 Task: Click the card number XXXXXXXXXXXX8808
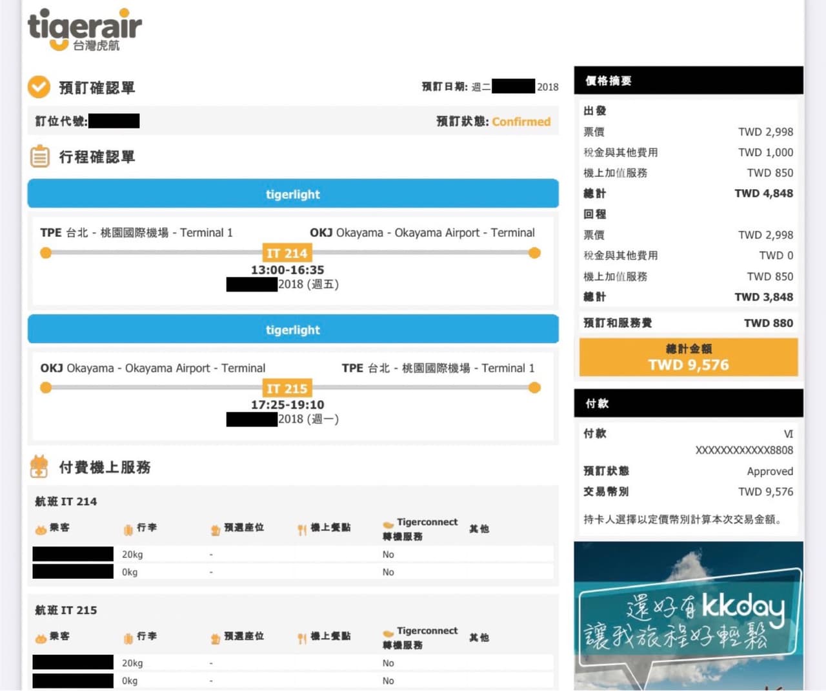pyautogui.click(x=745, y=450)
